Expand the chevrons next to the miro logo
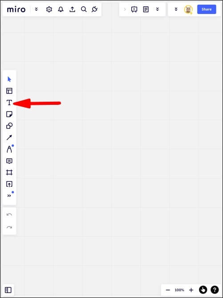Viewport: 223px width, 298px height. [x=36, y=9]
